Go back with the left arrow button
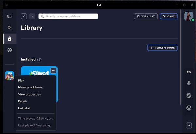Image resolution: width=196 pixels, height=134 pixels. pyautogui.click(x=24, y=16)
